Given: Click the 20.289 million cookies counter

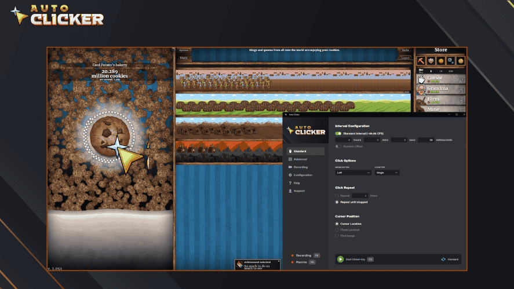Looking at the screenshot, I should coord(110,74).
